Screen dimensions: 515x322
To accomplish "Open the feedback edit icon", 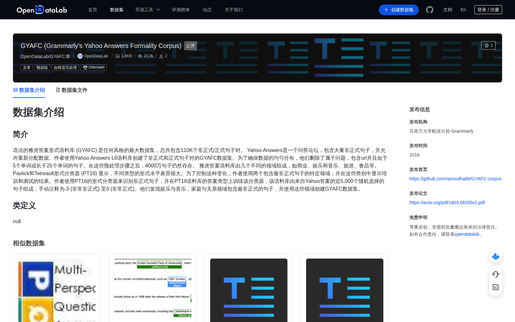I will tap(496, 287).
